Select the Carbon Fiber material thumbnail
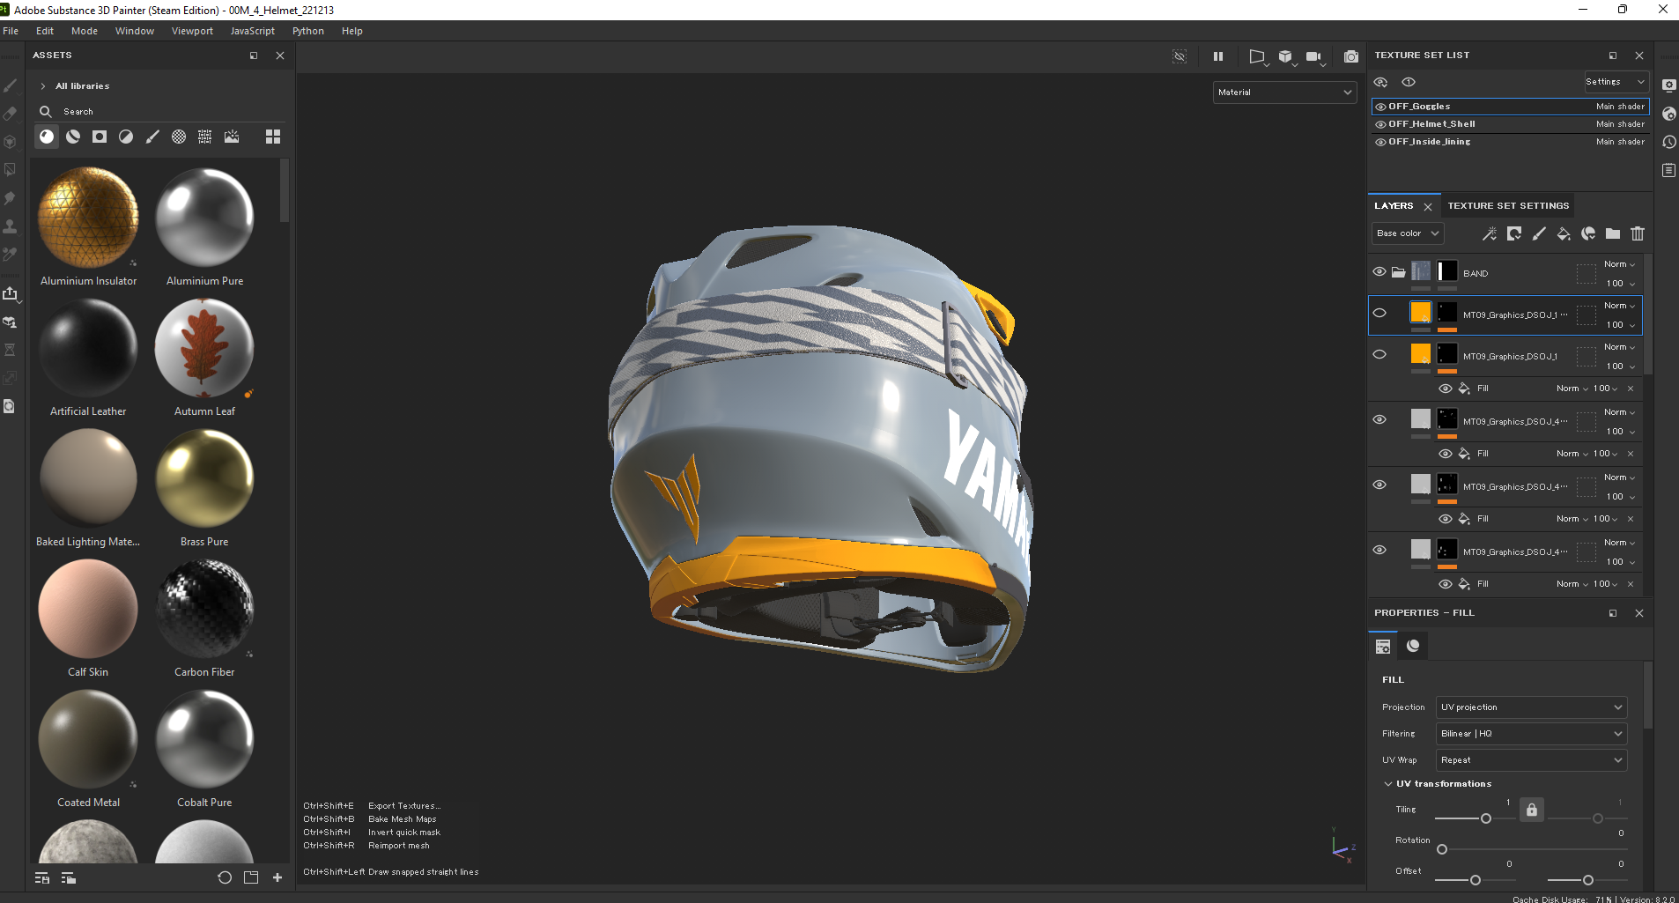Image resolution: width=1679 pixels, height=903 pixels. (x=204, y=609)
